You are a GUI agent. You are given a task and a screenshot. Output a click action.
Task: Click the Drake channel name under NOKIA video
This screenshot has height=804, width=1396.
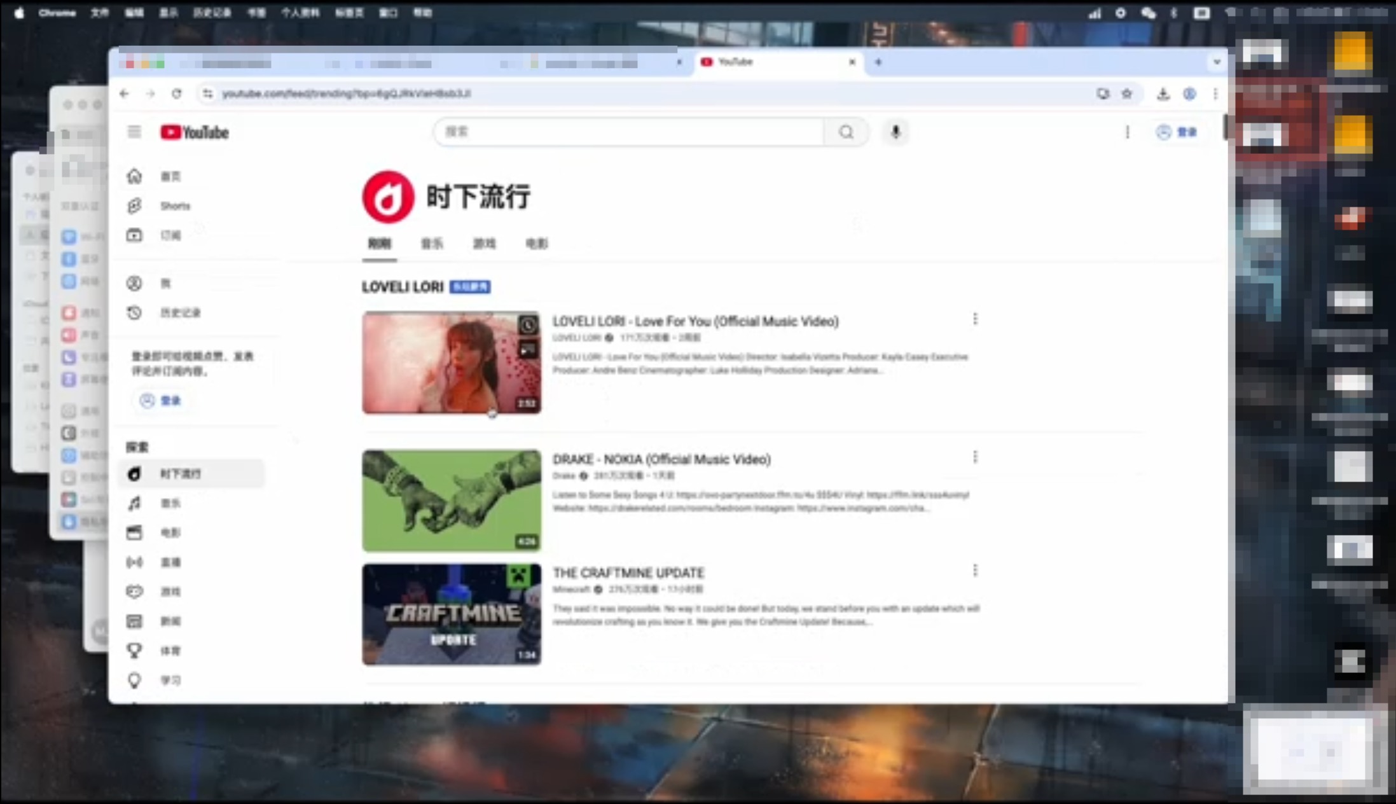(x=563, y=476)
